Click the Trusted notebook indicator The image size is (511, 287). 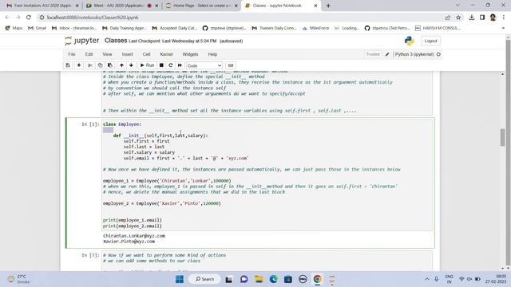point(373,54)
